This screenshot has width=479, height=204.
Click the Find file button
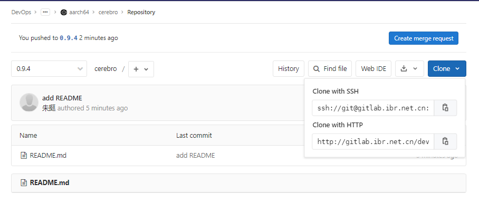tap(330, 68)
